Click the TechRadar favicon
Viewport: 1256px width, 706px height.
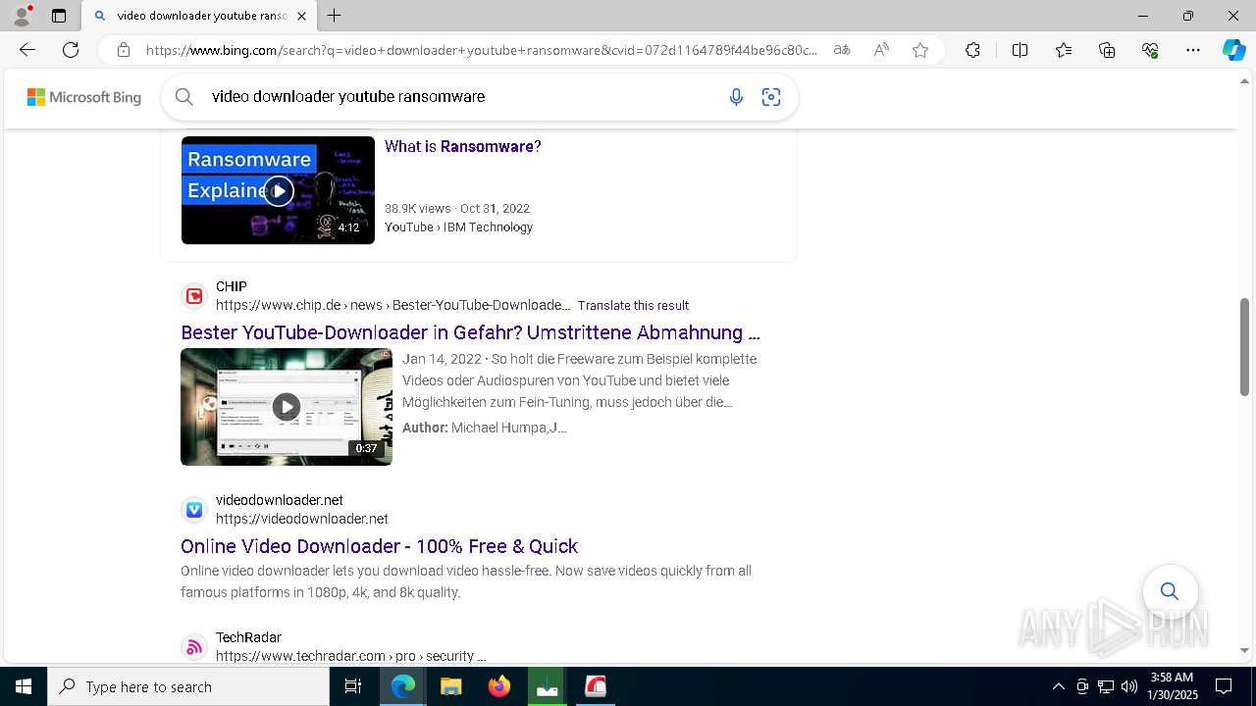coord(194,647)
